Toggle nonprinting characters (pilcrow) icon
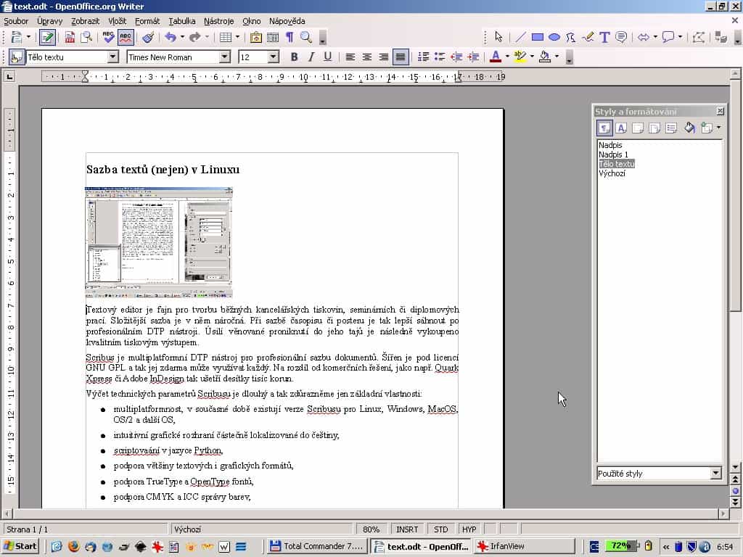 tap(289, 38)
